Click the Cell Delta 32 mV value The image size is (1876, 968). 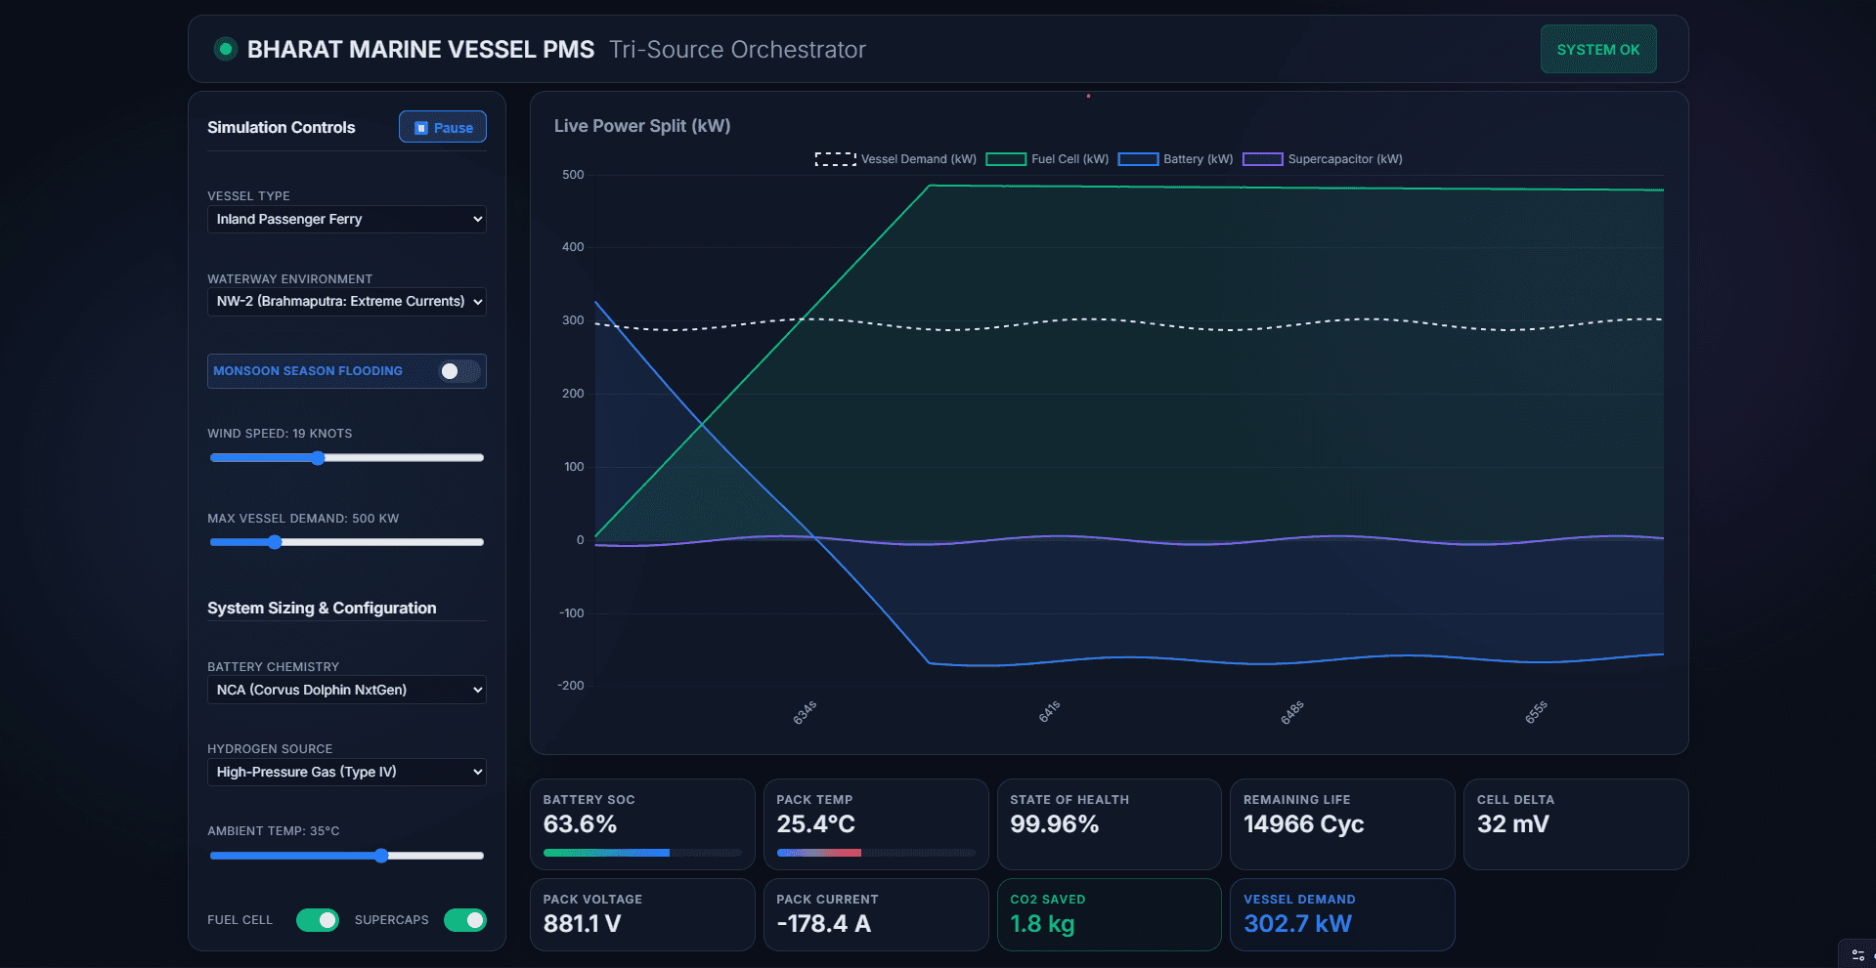[1512, 824]
